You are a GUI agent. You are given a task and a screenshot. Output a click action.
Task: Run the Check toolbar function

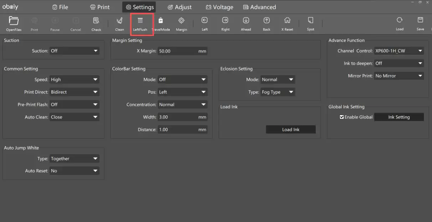pos(96,20)
